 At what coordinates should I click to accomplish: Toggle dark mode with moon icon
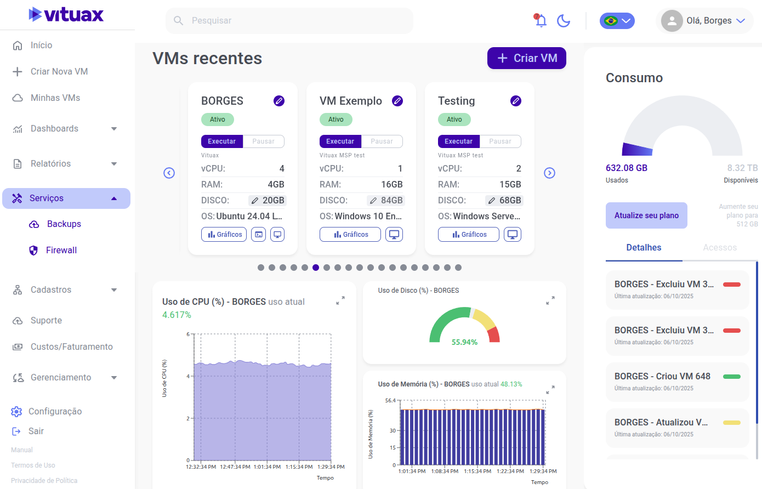(x=564, y=21)
